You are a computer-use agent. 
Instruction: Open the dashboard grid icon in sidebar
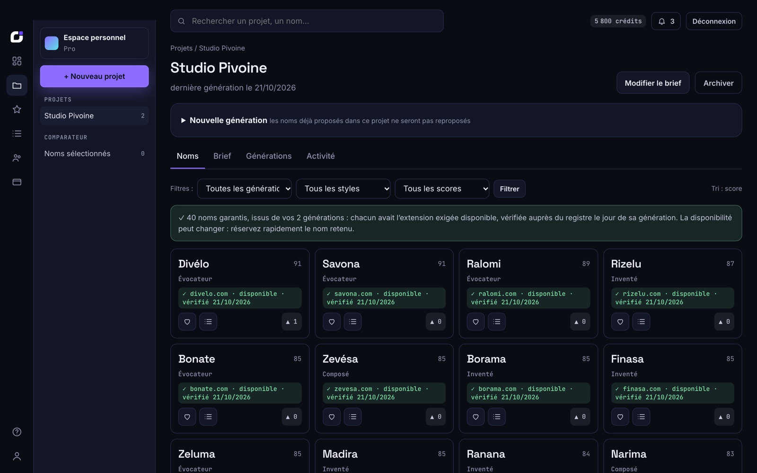(x=17, y=61)
